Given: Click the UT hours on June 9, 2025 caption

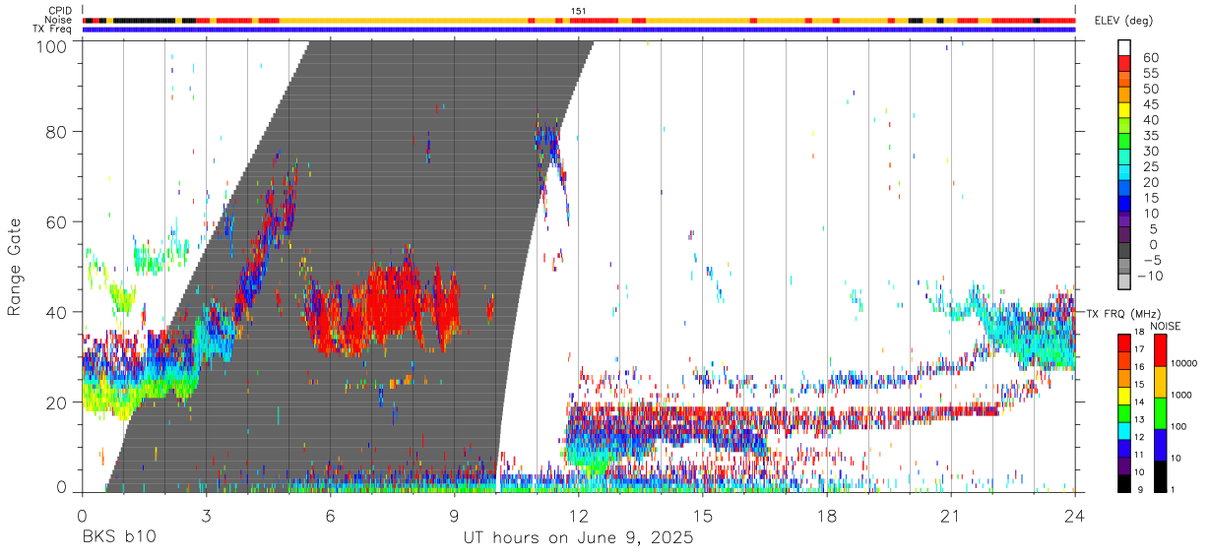Looking at the screenshot, I should (579, 538).
